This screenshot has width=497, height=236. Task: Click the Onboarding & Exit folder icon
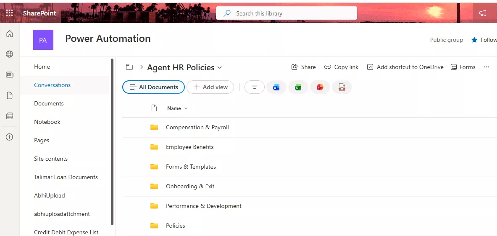coord(154,186)
